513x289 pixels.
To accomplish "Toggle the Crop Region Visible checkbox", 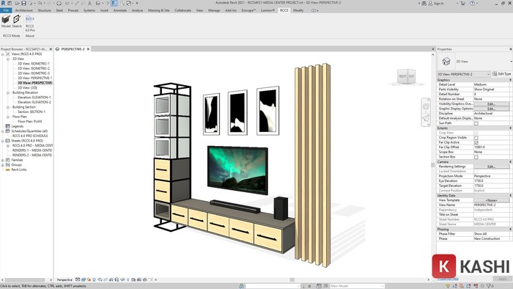I will 476,138.
